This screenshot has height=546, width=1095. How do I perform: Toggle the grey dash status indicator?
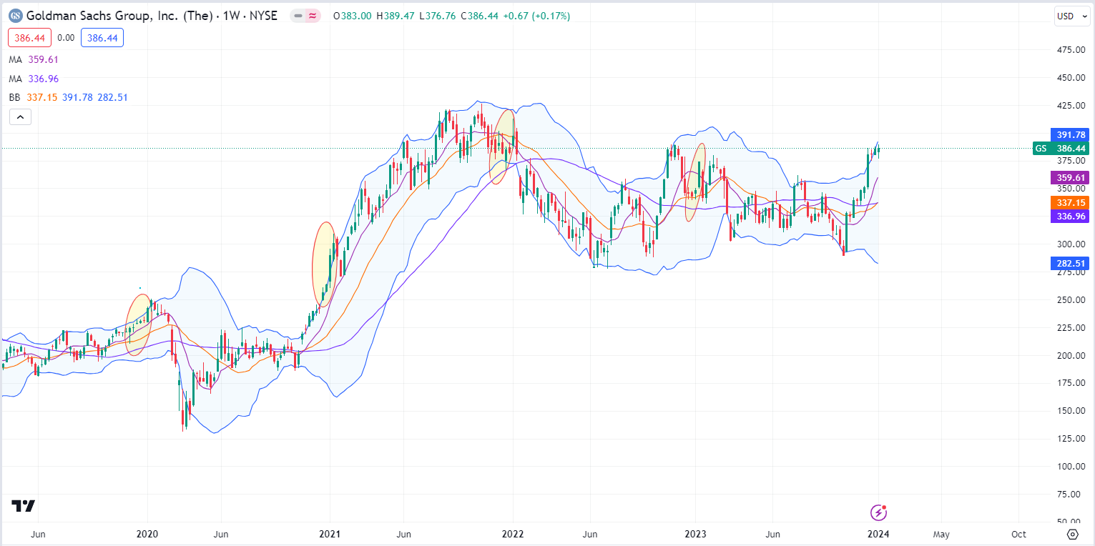(x=298, y=15)
